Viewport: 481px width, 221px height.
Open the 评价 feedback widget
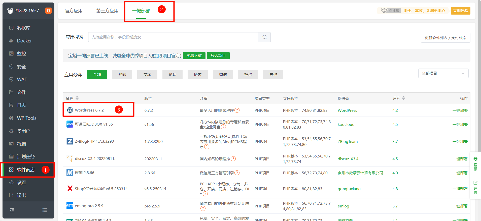[475, 187]
